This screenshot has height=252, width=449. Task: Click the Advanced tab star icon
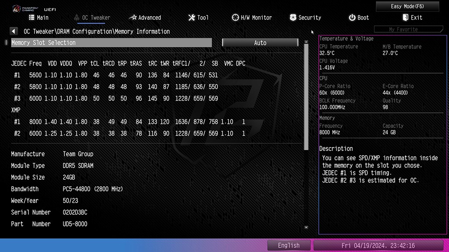click(x=133, y=17)
